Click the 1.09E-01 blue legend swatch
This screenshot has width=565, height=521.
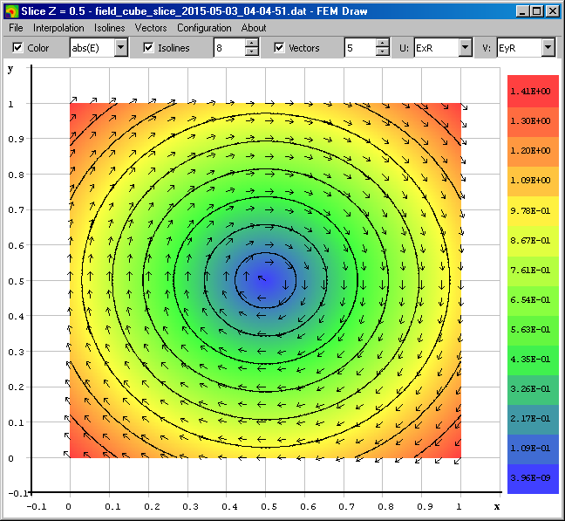pos(533,449)
